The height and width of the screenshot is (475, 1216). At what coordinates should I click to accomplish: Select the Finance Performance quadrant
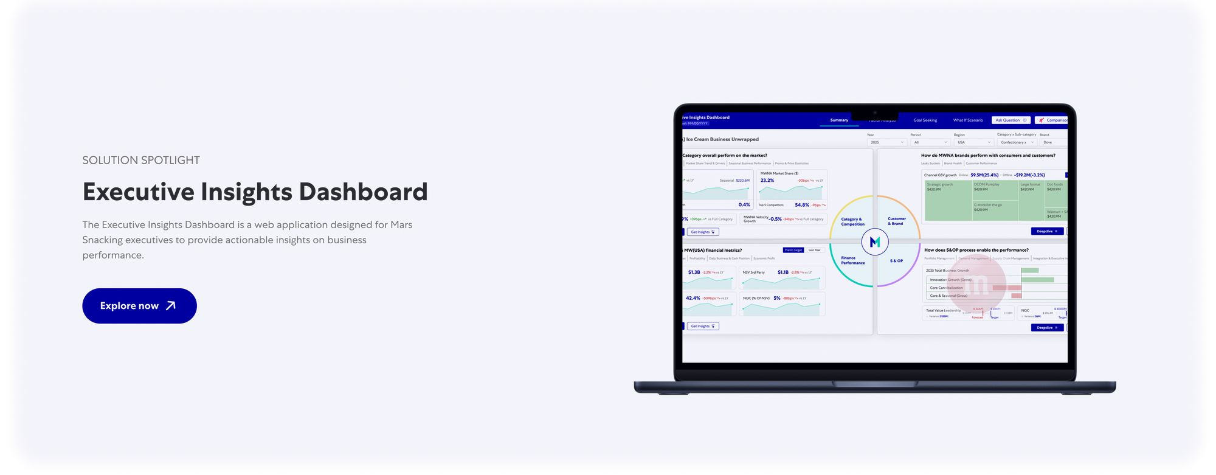(852, 260)
